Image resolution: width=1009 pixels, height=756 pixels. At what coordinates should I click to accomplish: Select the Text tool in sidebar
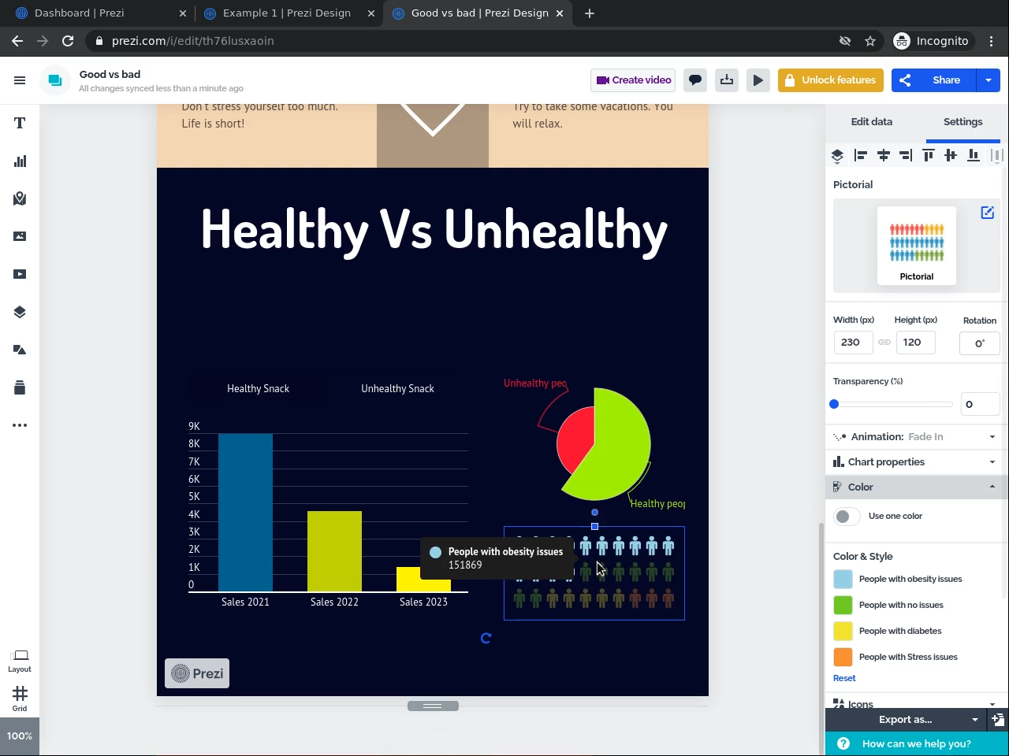click(x=20, y=123)
